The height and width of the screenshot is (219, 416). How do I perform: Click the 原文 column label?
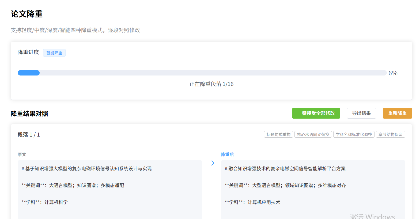point(22,154)
